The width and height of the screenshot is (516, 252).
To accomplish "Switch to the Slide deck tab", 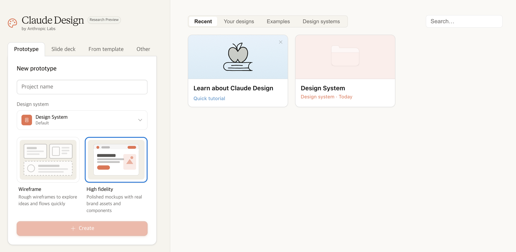I will 63,49.
